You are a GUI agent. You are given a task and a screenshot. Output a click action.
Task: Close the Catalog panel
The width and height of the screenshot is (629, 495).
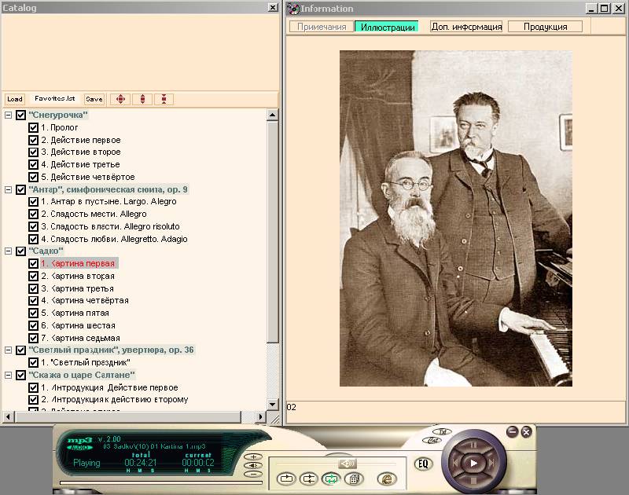pos(273,8)
